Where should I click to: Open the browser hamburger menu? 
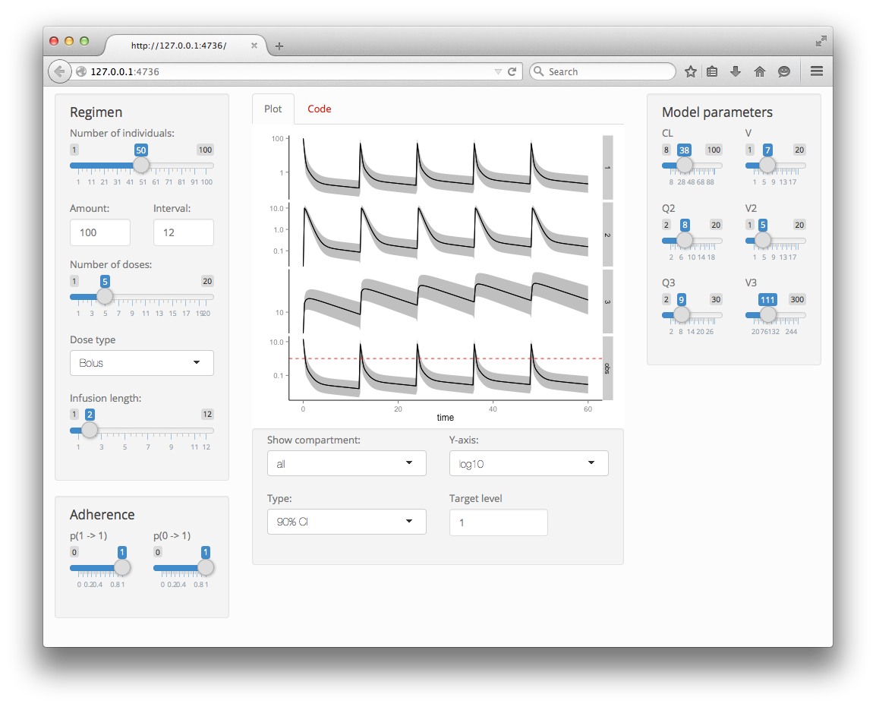click(x=816, y=71)
